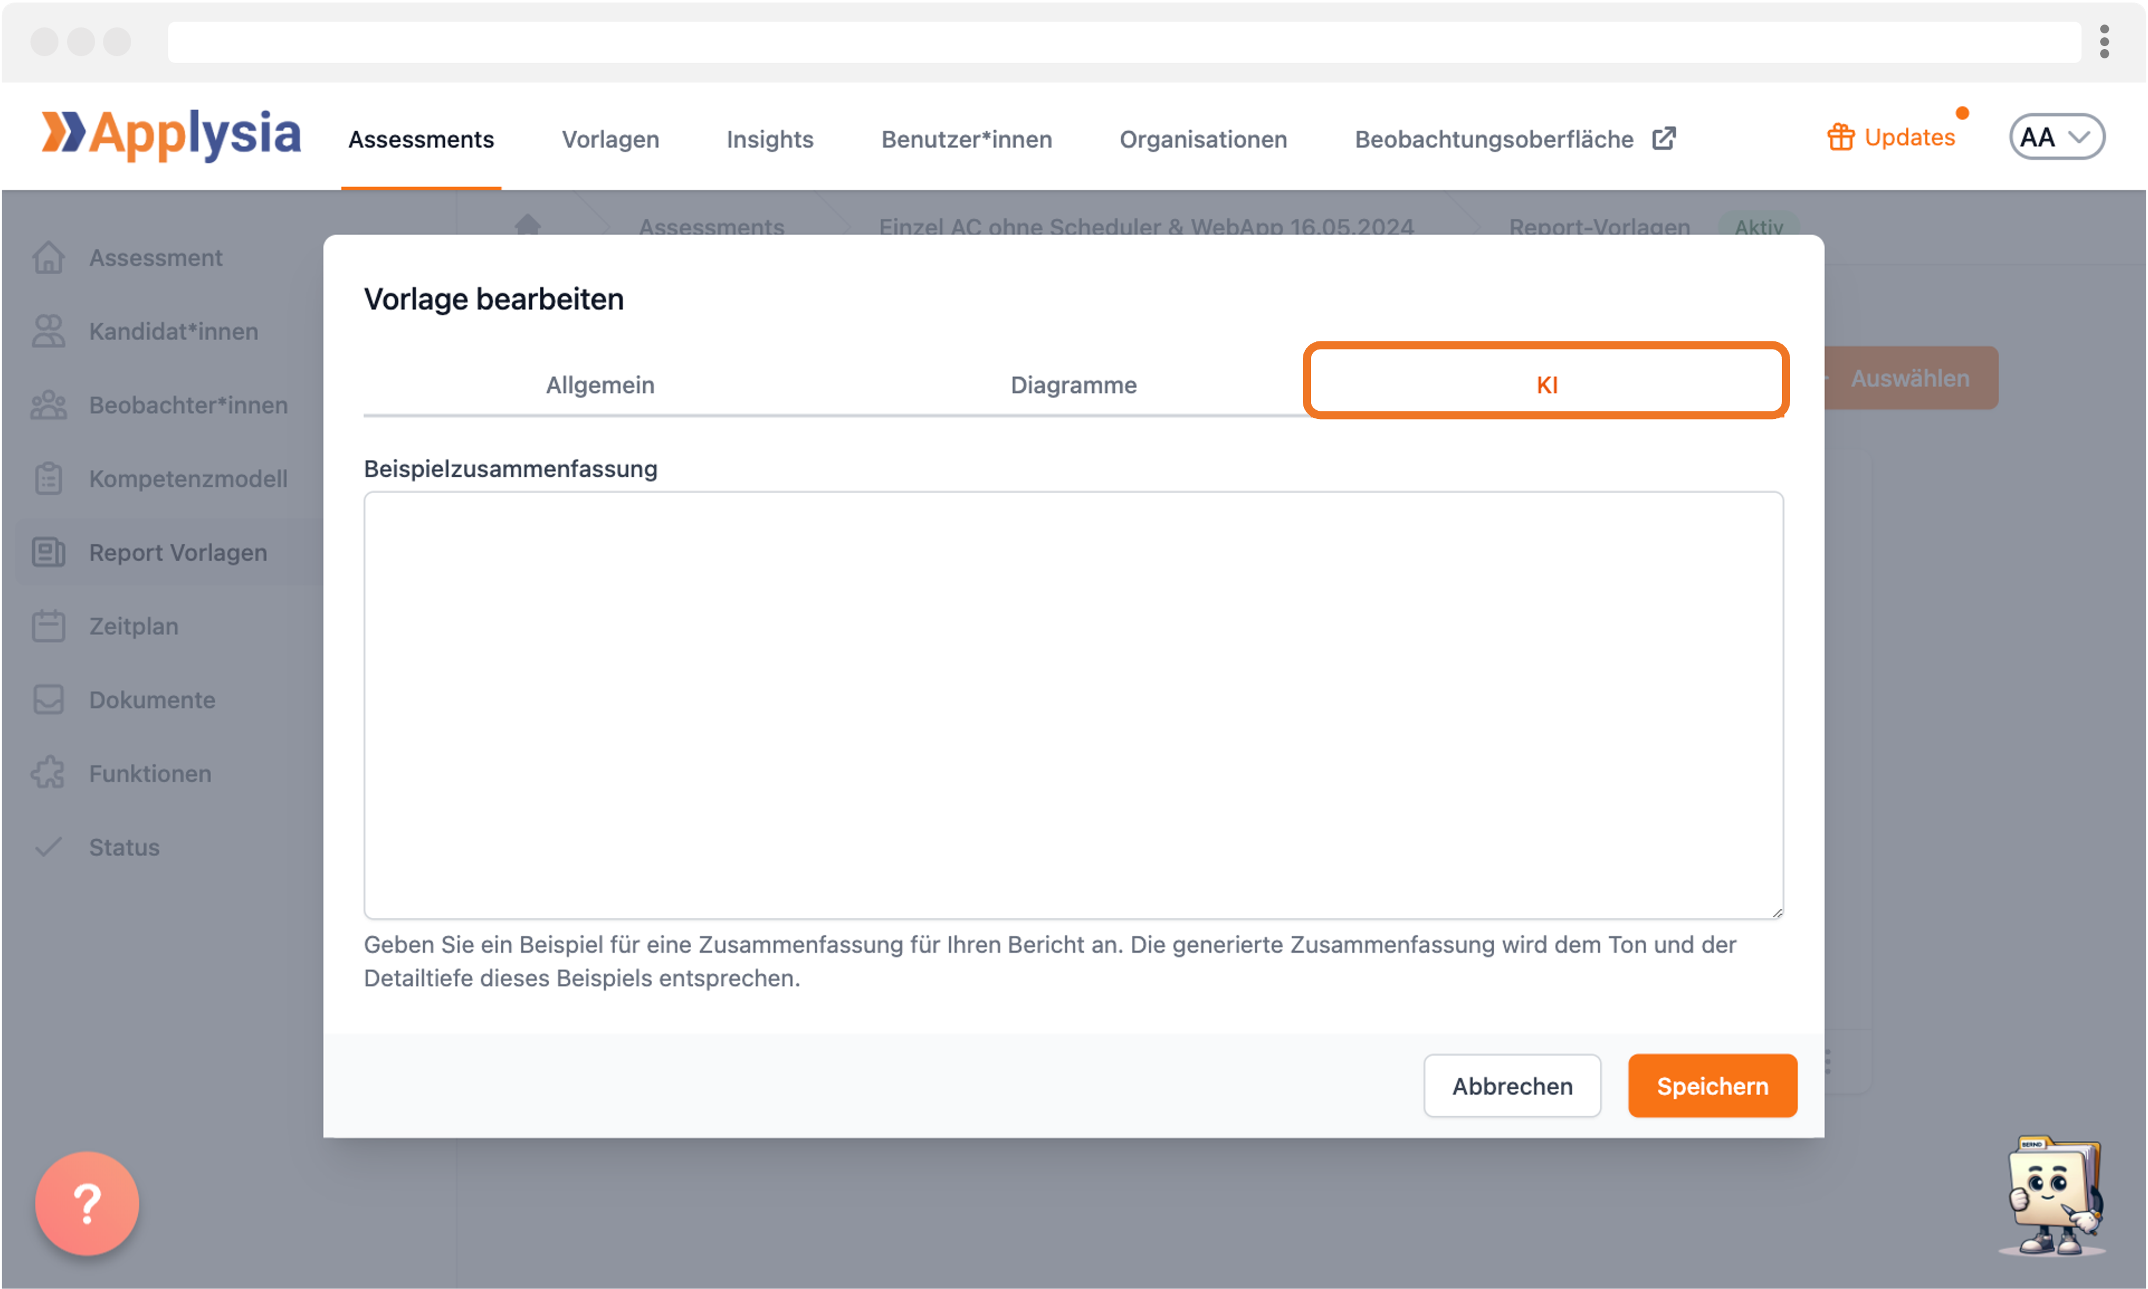Click the Report Vorlagen newspaper icon
The height and width of the screenshot is (1289, 2148).
[x=48, y=553]
